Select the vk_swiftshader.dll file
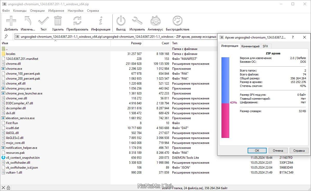 coord(18,163)
